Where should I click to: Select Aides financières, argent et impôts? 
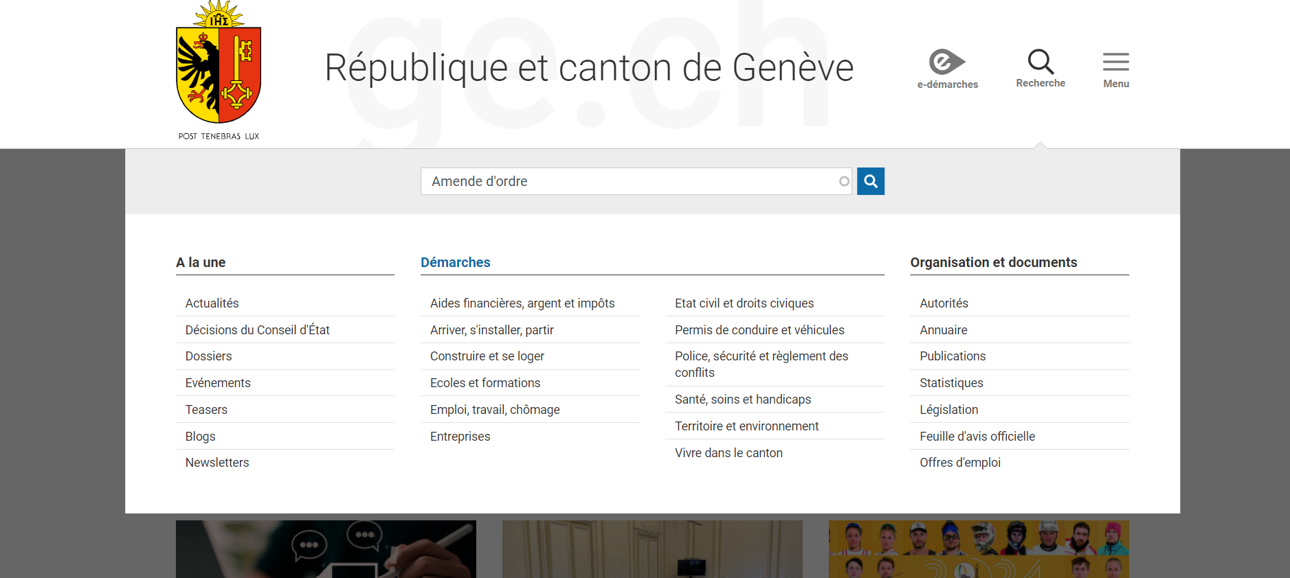pyautogui.click(x=522, y=303)
